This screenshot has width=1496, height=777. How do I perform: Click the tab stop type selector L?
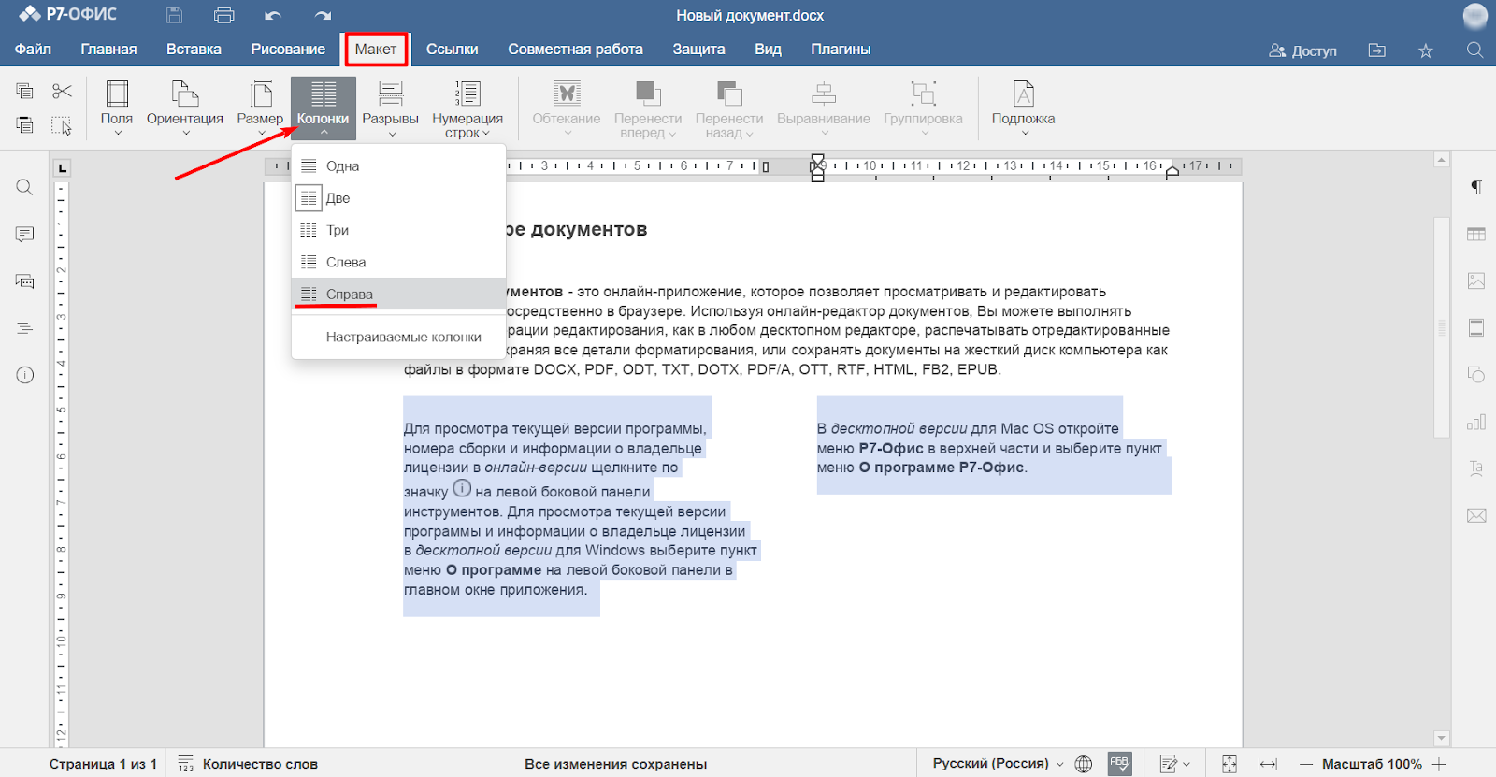(62, 168)
